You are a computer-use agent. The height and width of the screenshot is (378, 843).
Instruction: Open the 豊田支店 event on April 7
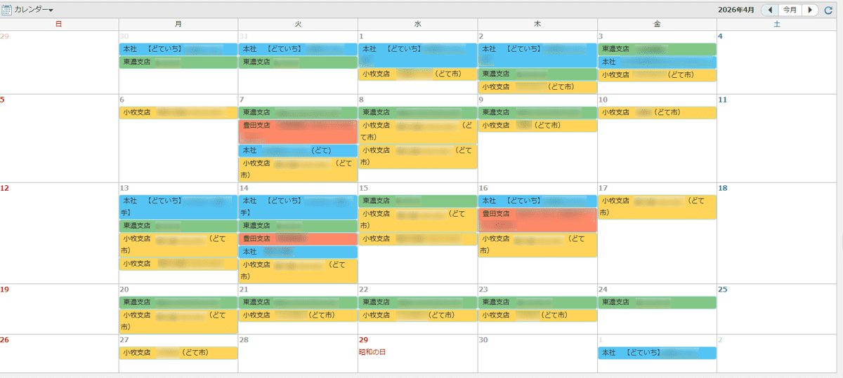click(x=298, y=131)
